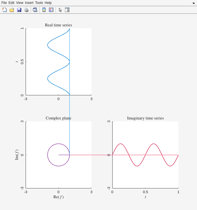The image size is (197, 210).
Task: Click the 'Imaginary time series' title text
Action: point(145,118)
